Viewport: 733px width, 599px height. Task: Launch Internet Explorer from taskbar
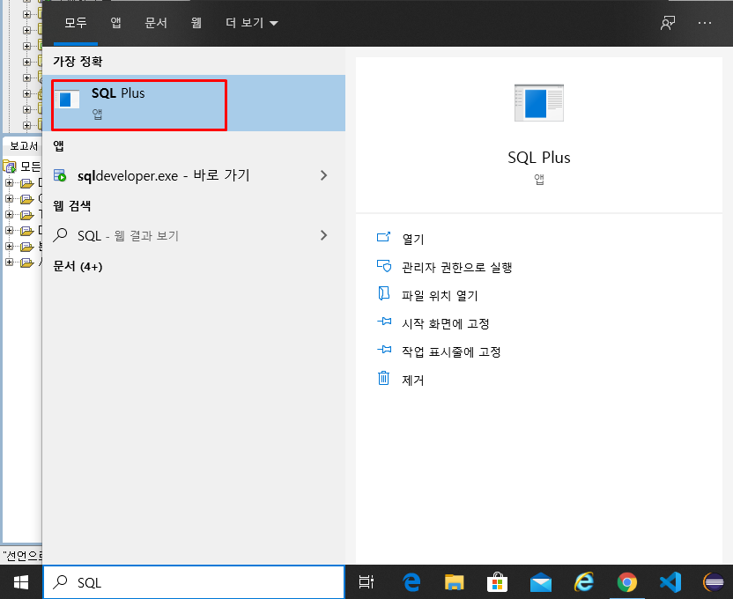[584, 582]
